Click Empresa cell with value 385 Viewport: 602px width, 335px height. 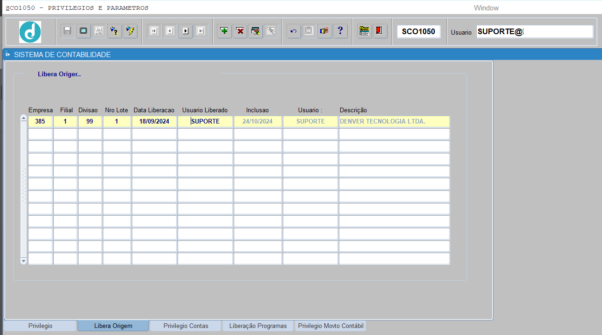(x=40, y=122)
